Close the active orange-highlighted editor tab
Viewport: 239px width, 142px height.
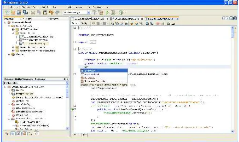177,19
